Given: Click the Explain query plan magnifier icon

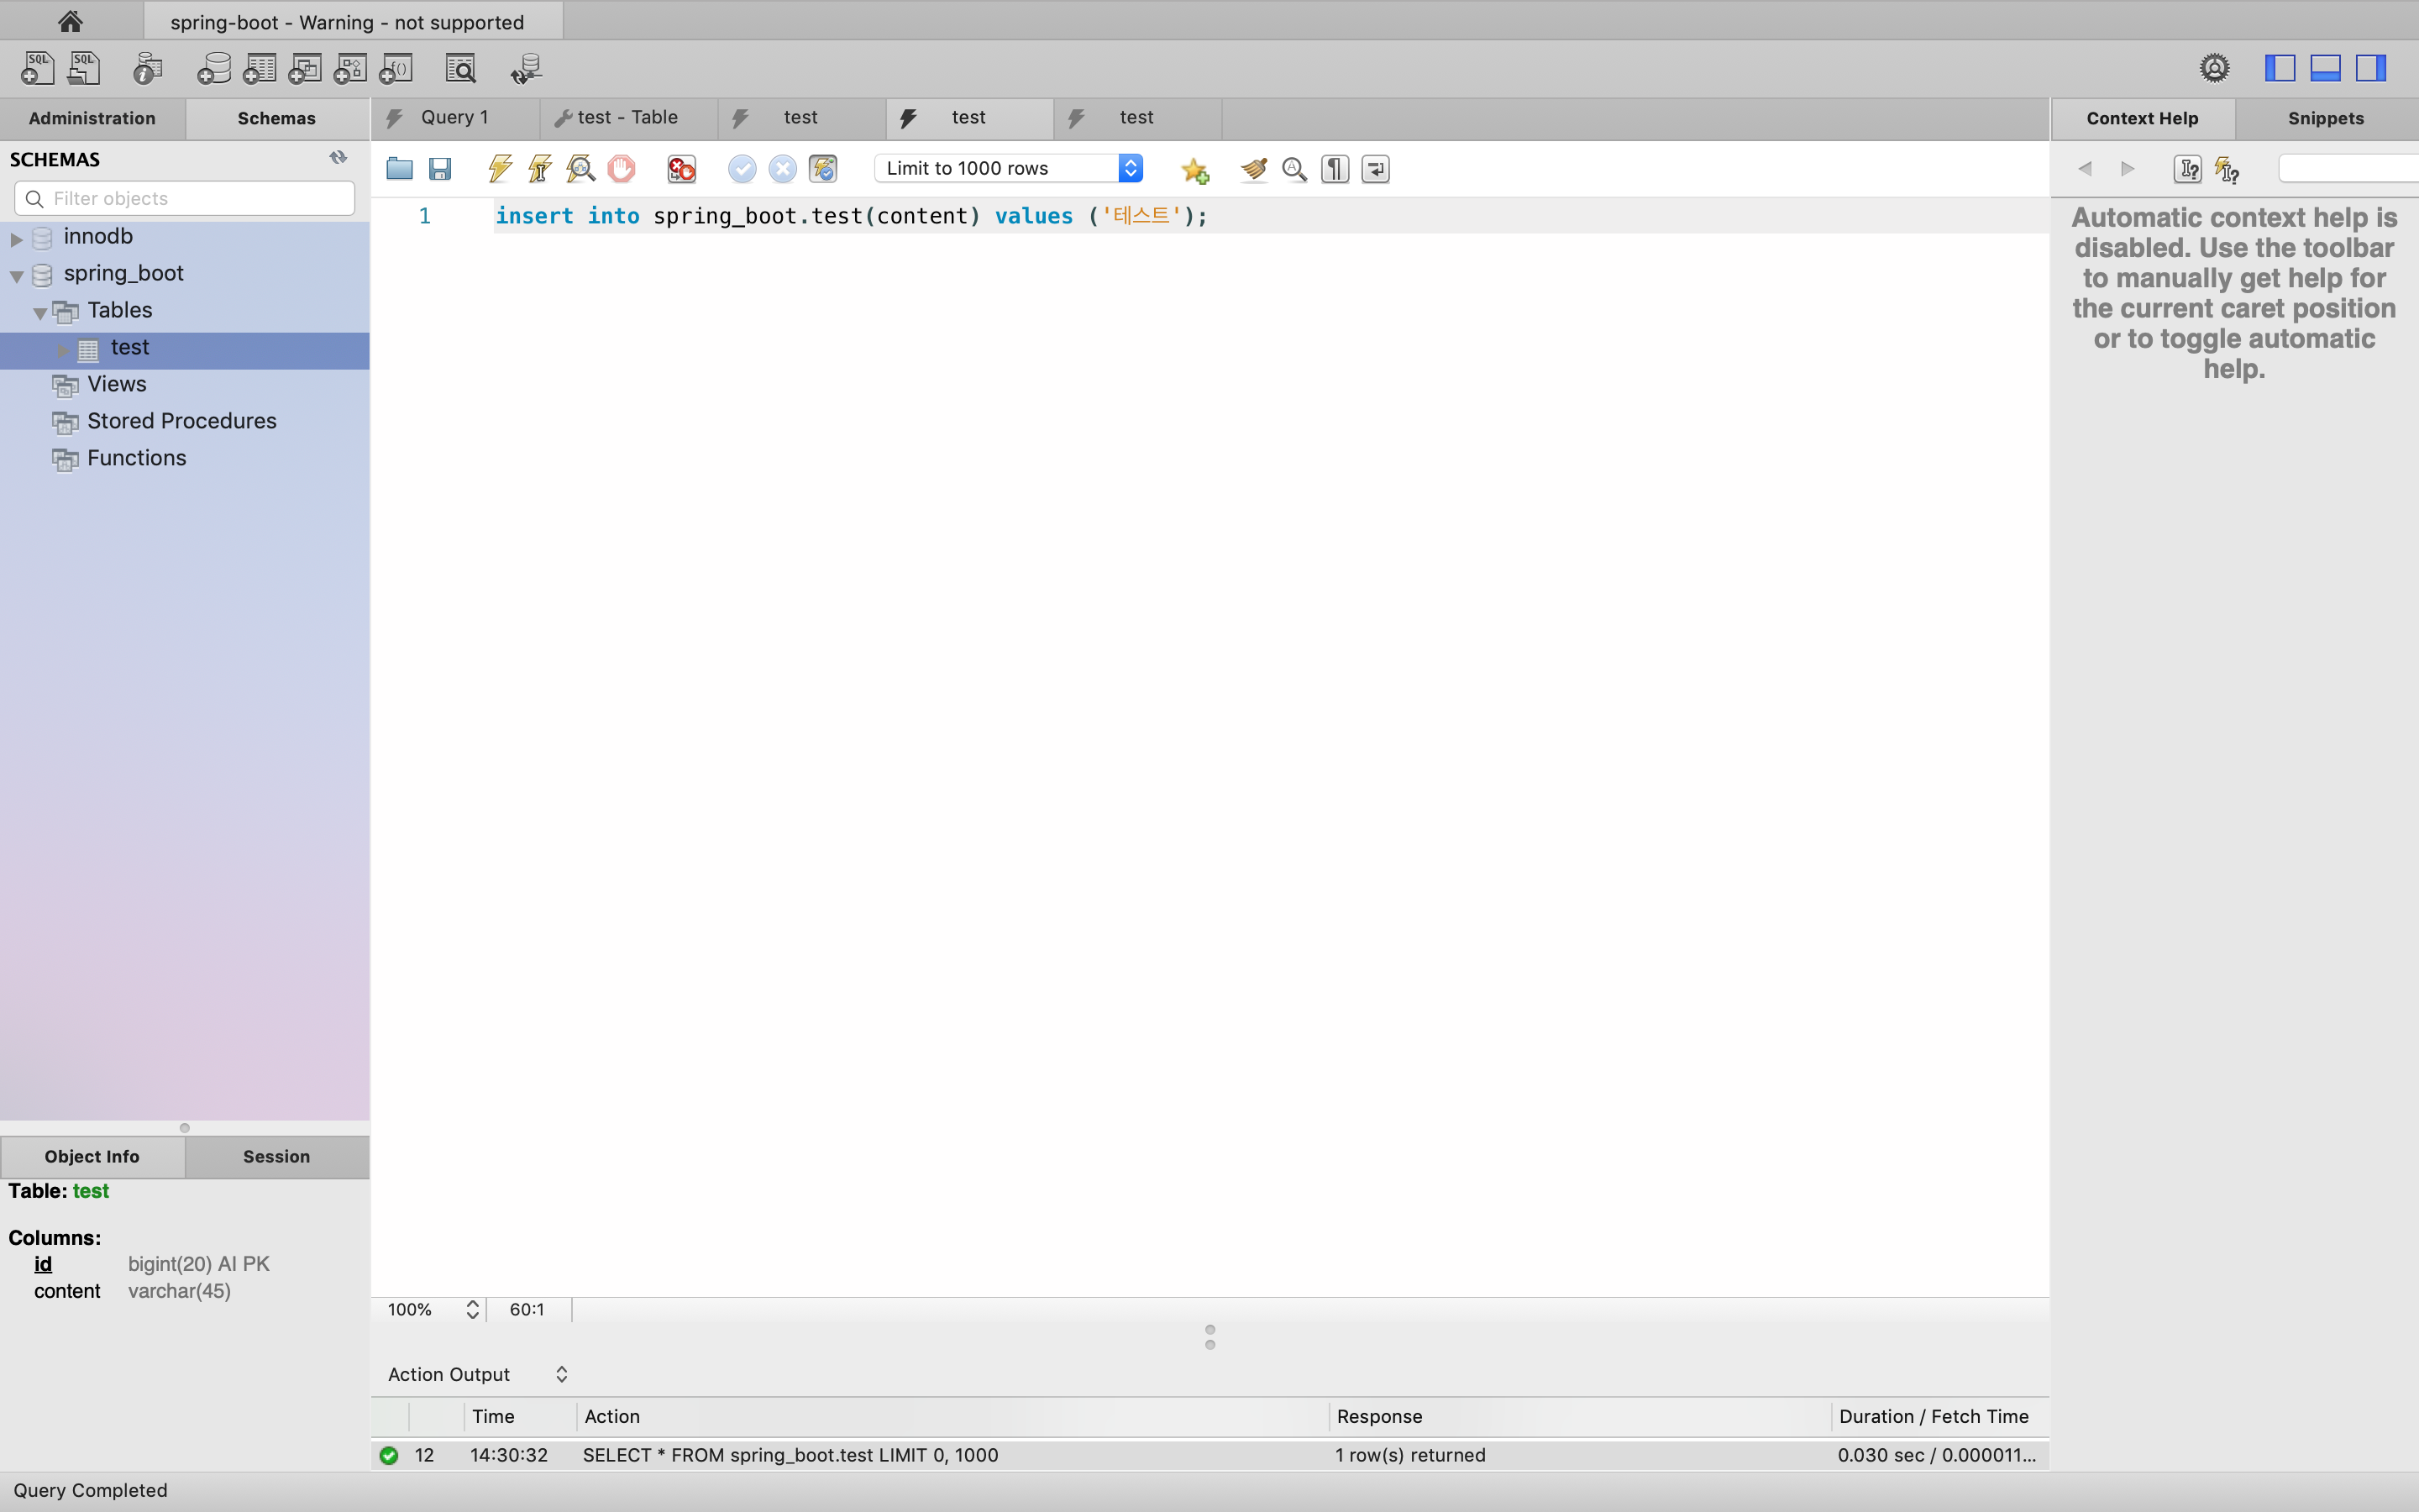Looking at the screenshot, I should (580, 169).
